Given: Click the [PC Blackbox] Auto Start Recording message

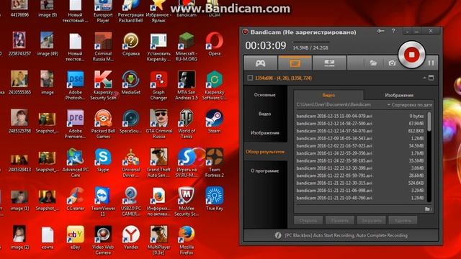Looking at the screenshot, I should pos(346,235).
